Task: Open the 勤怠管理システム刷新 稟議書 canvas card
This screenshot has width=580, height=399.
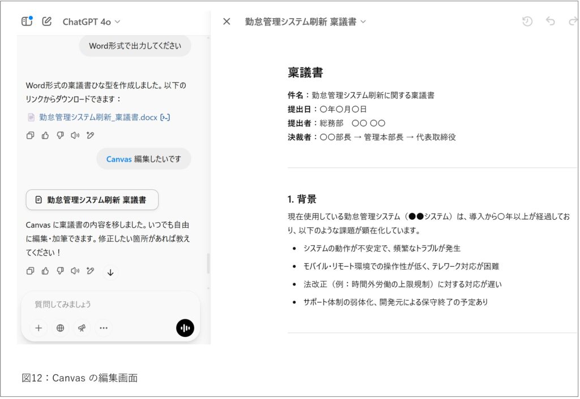Action: coord(91,200)
